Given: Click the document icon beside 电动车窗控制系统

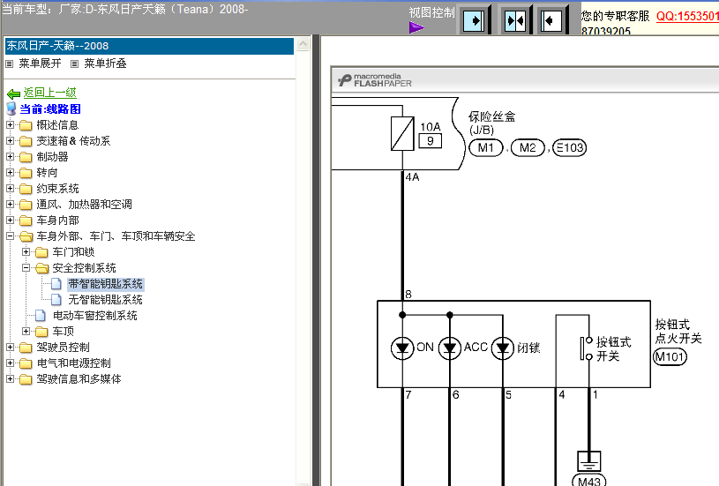Looking at the screenshot, I should tap(41, 316).
